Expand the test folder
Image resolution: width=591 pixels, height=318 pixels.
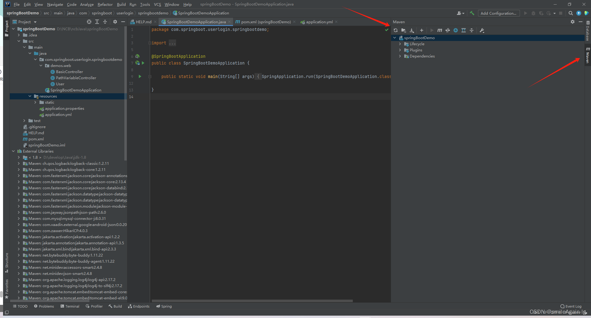click(24, 121)
